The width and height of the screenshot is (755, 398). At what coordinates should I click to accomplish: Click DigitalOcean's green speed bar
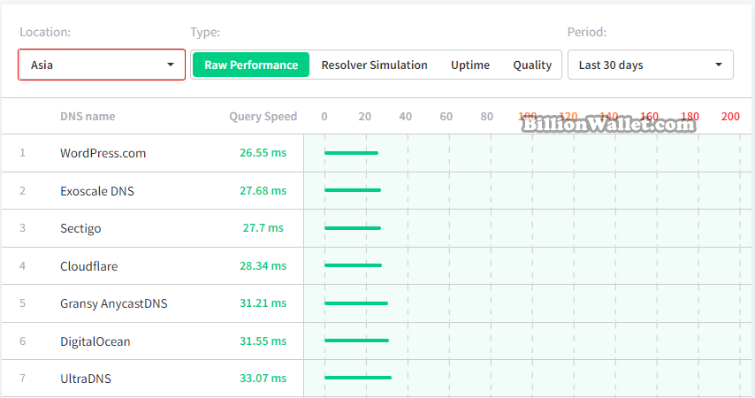coord(356,341)
